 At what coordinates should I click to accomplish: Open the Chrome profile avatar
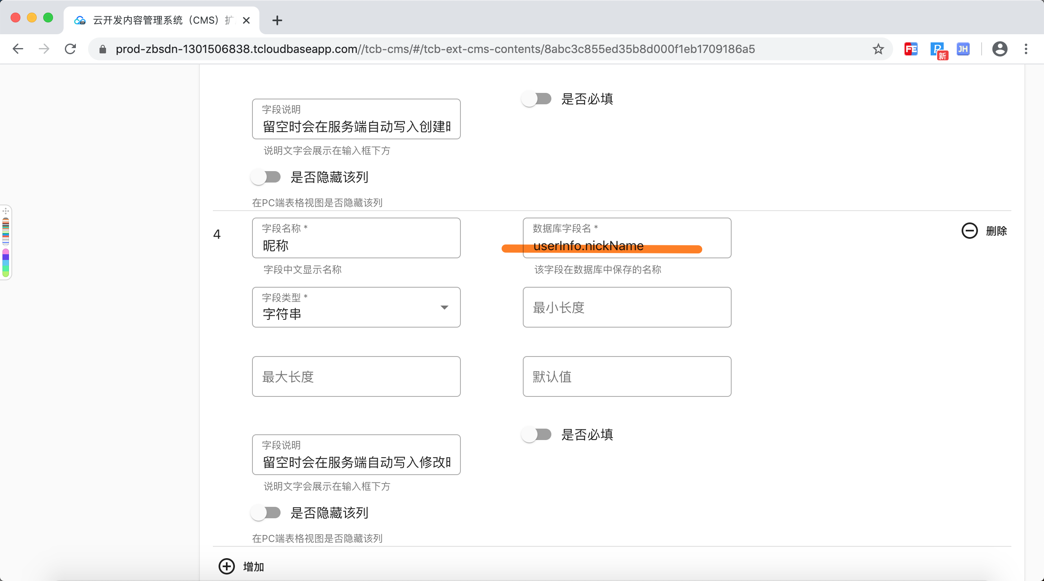tap(1000, 49)
